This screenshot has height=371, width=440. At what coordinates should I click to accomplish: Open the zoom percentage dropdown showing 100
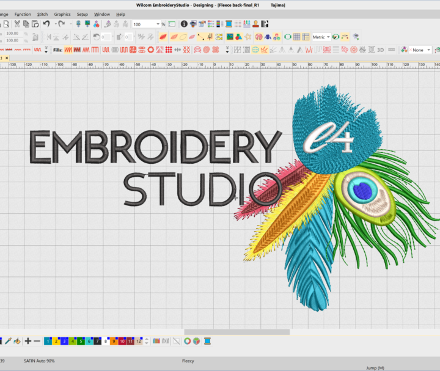(x=158, y=24)
